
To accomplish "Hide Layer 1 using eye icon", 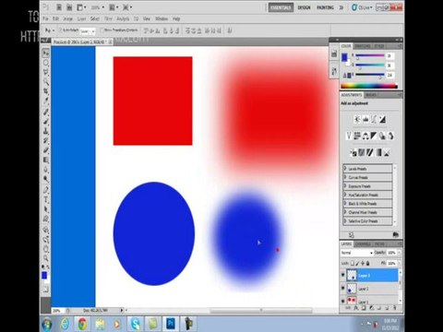I will point(343,301).
